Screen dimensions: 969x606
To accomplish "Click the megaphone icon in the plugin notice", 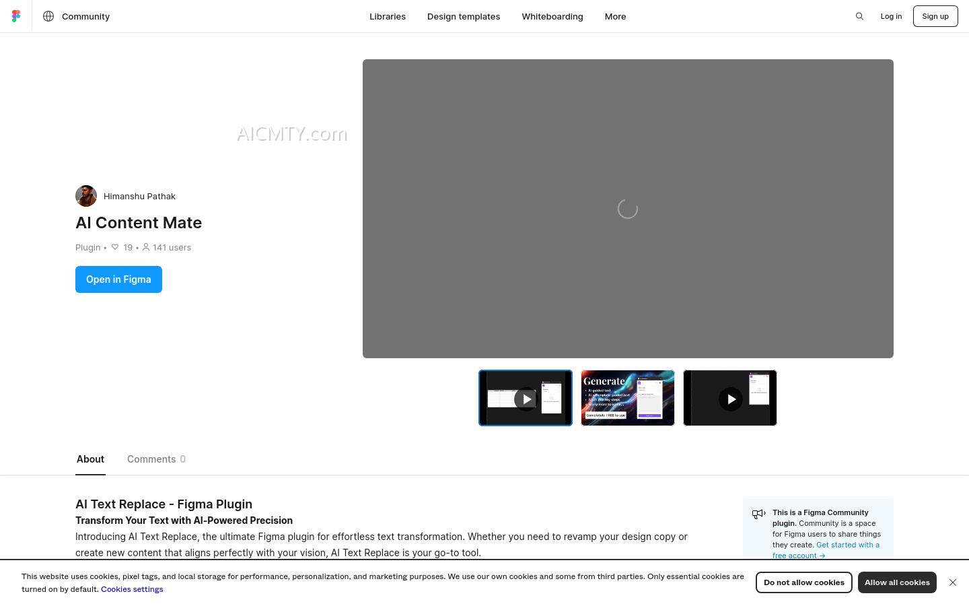I will click(x=759, y=514).
